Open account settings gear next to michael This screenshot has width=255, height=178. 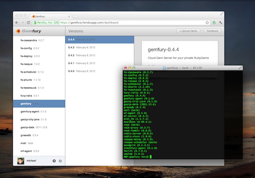pos(54,161)
